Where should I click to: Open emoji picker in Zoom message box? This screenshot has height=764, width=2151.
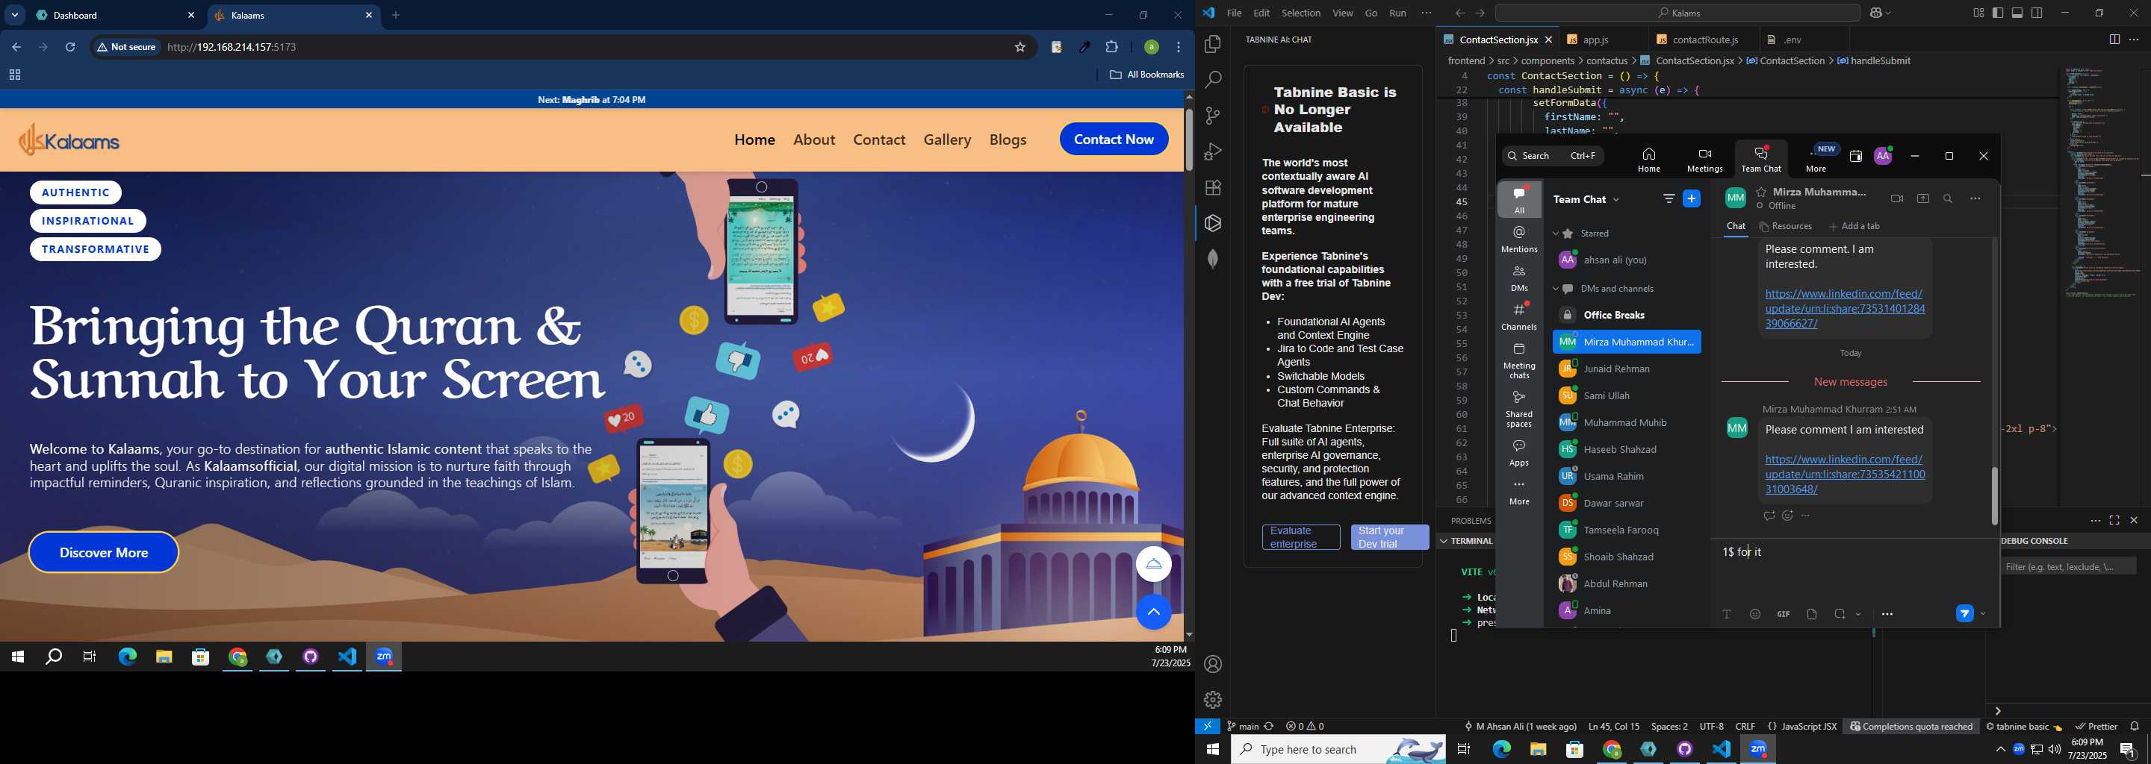click(1754, 615)
